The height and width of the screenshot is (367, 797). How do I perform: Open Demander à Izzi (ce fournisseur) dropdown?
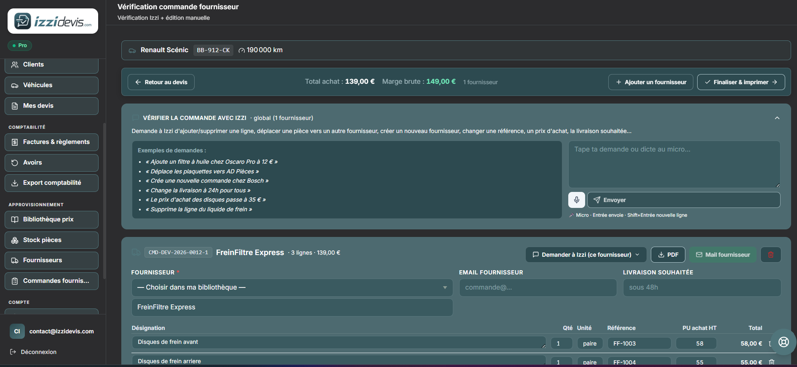(586, 255)
